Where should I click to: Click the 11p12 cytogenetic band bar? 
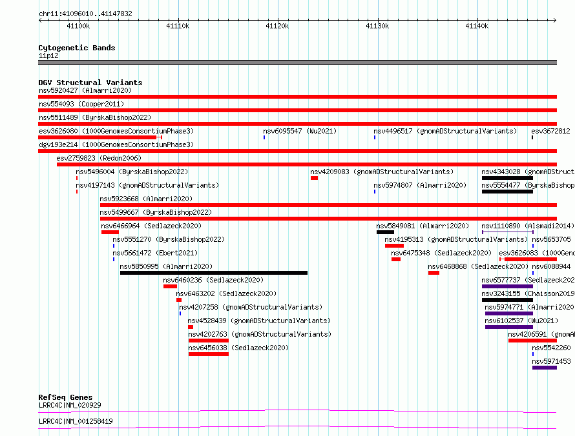tap(297, 63)
